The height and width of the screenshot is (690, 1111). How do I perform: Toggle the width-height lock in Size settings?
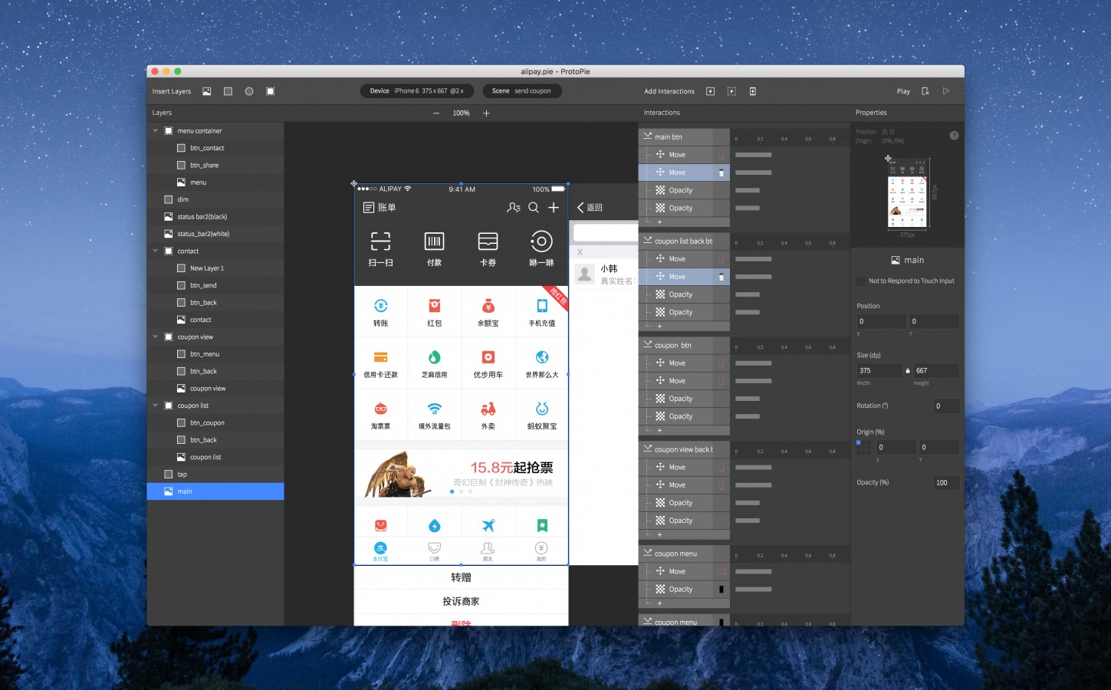907,370
